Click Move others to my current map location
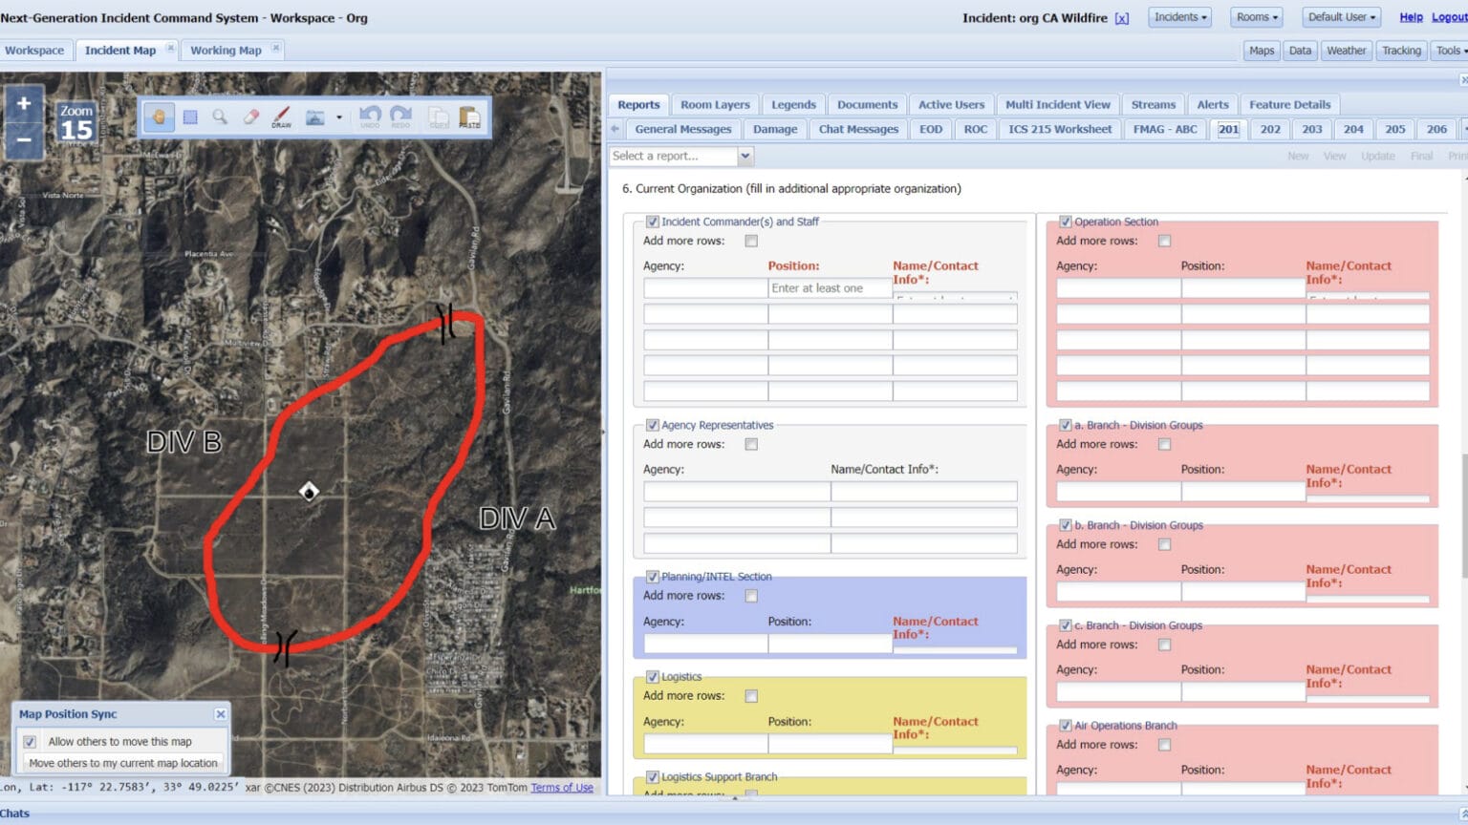The image size is (1468, 825). [x=123, y=763]
